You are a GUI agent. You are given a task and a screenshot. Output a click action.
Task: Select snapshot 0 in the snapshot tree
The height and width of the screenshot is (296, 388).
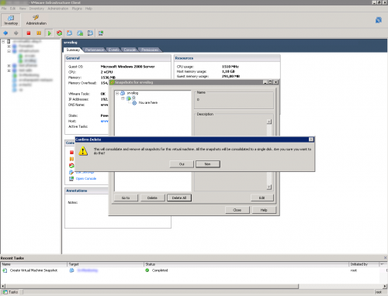click(x=133, y=98)
